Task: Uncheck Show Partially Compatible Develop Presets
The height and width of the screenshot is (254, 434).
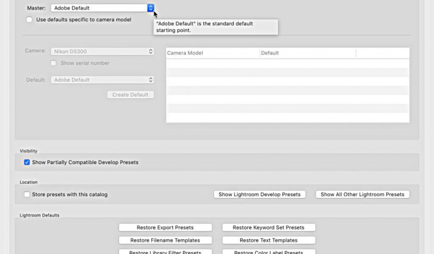Action: 27,162
